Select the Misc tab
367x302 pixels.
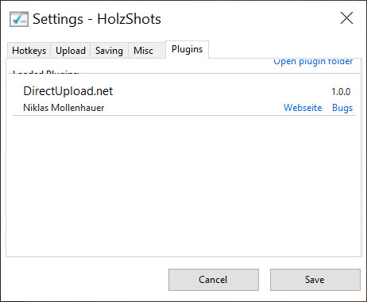(143, 51)
